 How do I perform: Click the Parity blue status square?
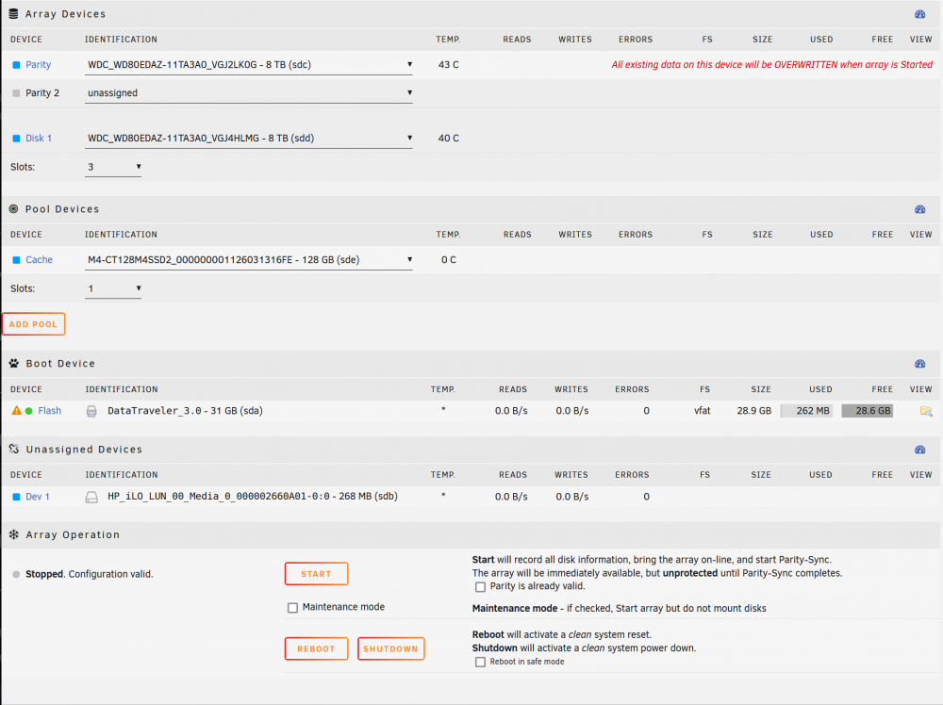pyautogui.click(x=16, y=65)
